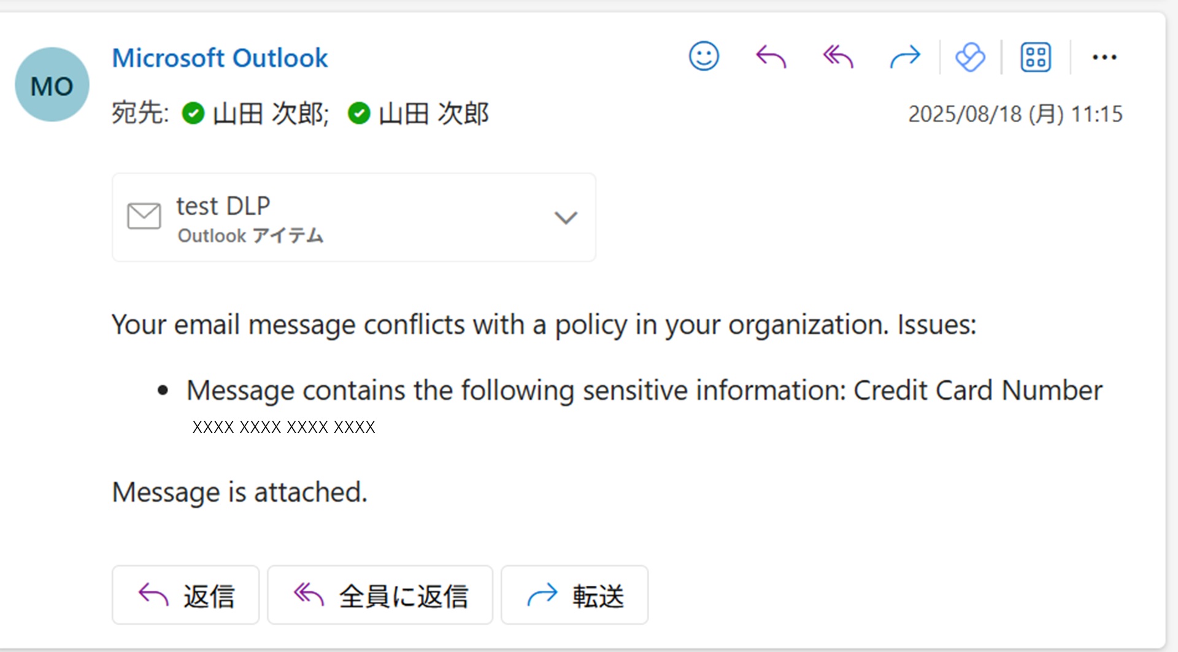Click the second recipient 山田 次郎
This screenshot has height=652, width=1178.
[433, 114]
